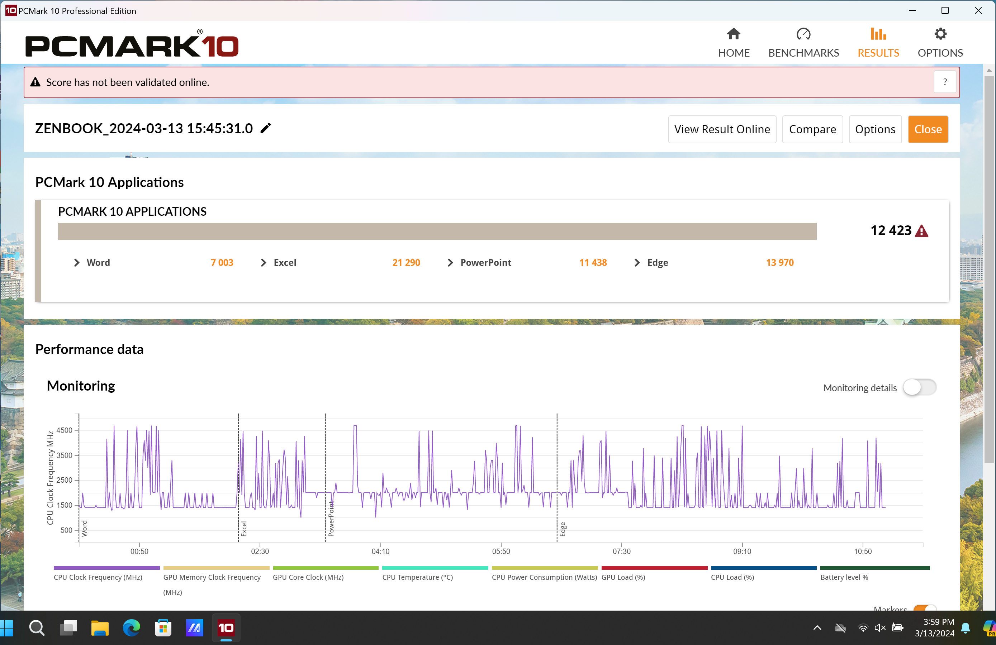
Task: Click View Result Online button
Action: (722, 129)
